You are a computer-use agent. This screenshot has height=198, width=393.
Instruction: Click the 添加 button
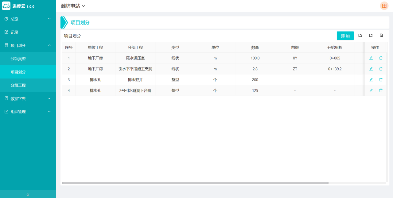[x=345, y=36]
